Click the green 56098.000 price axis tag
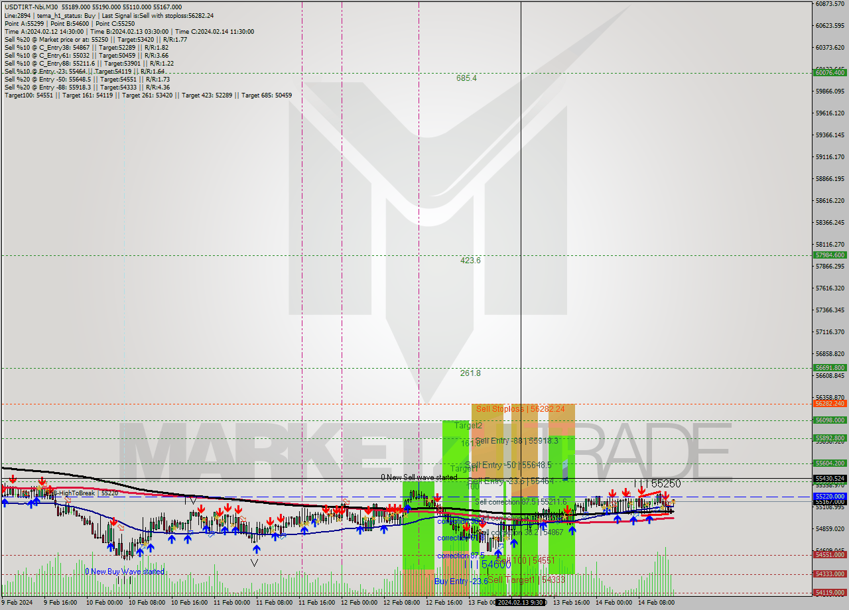The image size is (849, 610). coord(830,420)
